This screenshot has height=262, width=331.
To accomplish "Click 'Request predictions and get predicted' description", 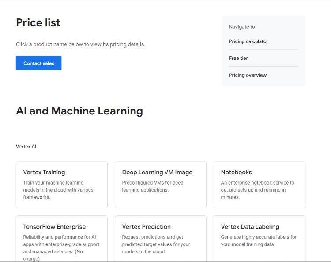I will point(156,244).
